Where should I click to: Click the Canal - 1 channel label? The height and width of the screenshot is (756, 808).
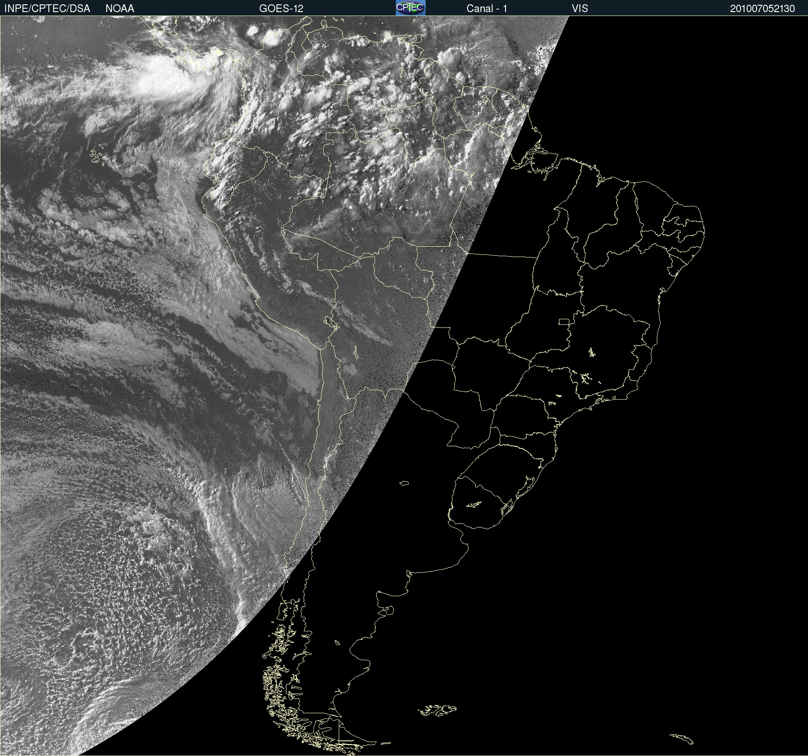pyautogui.click(x=487, y=9)
